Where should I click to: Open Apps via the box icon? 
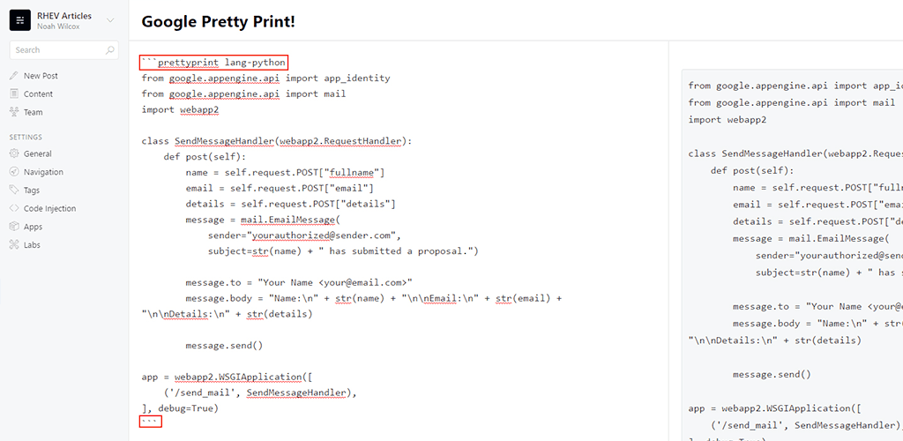click(14, 227)
